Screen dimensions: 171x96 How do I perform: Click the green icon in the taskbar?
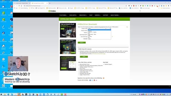pos(62,94)
